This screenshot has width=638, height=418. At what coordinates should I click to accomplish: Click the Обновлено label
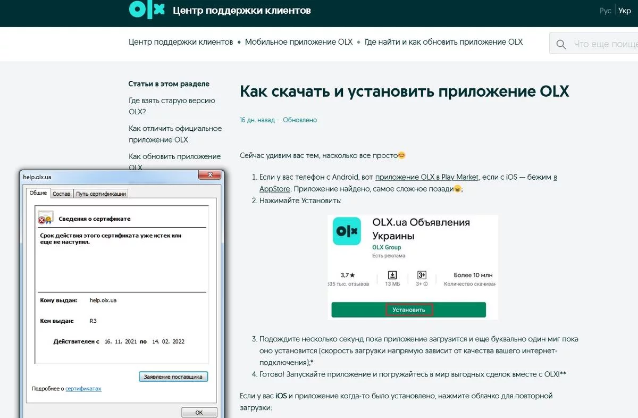pos(300,120)
